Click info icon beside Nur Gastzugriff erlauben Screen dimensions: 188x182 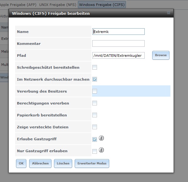(x=101, y=150)
